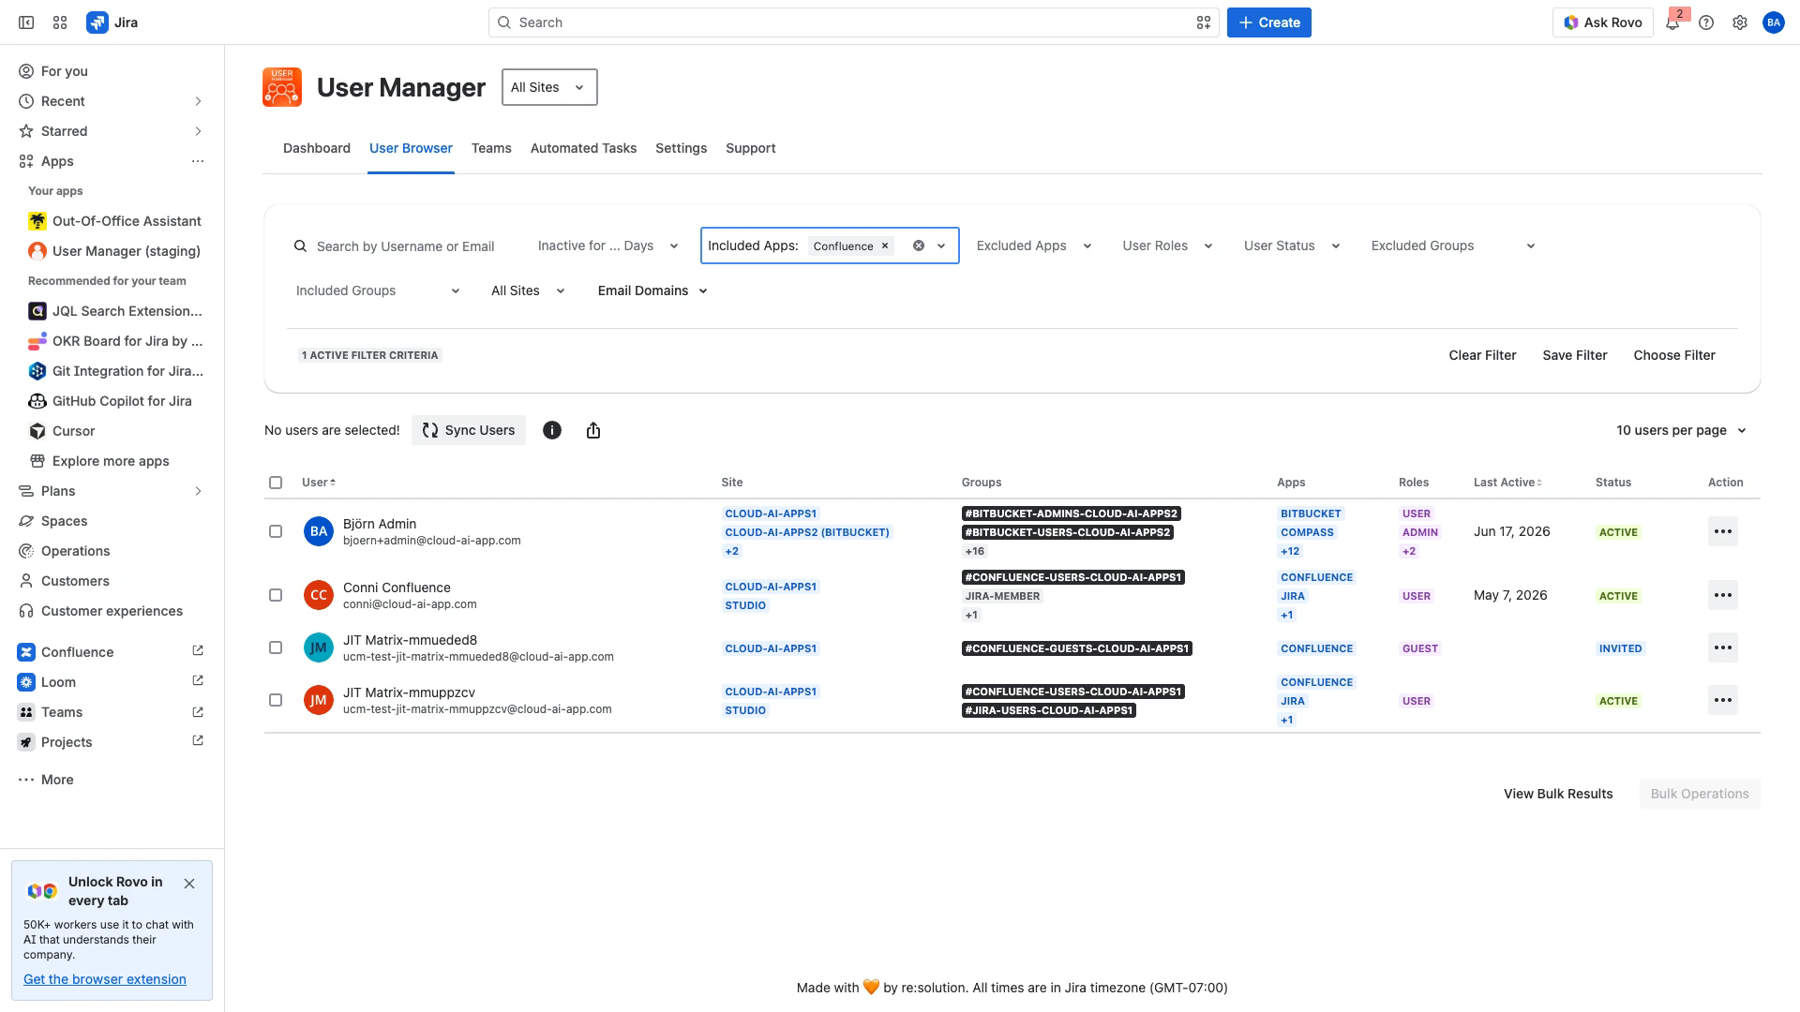Open the Included Groups dropdown

point(378,290)
